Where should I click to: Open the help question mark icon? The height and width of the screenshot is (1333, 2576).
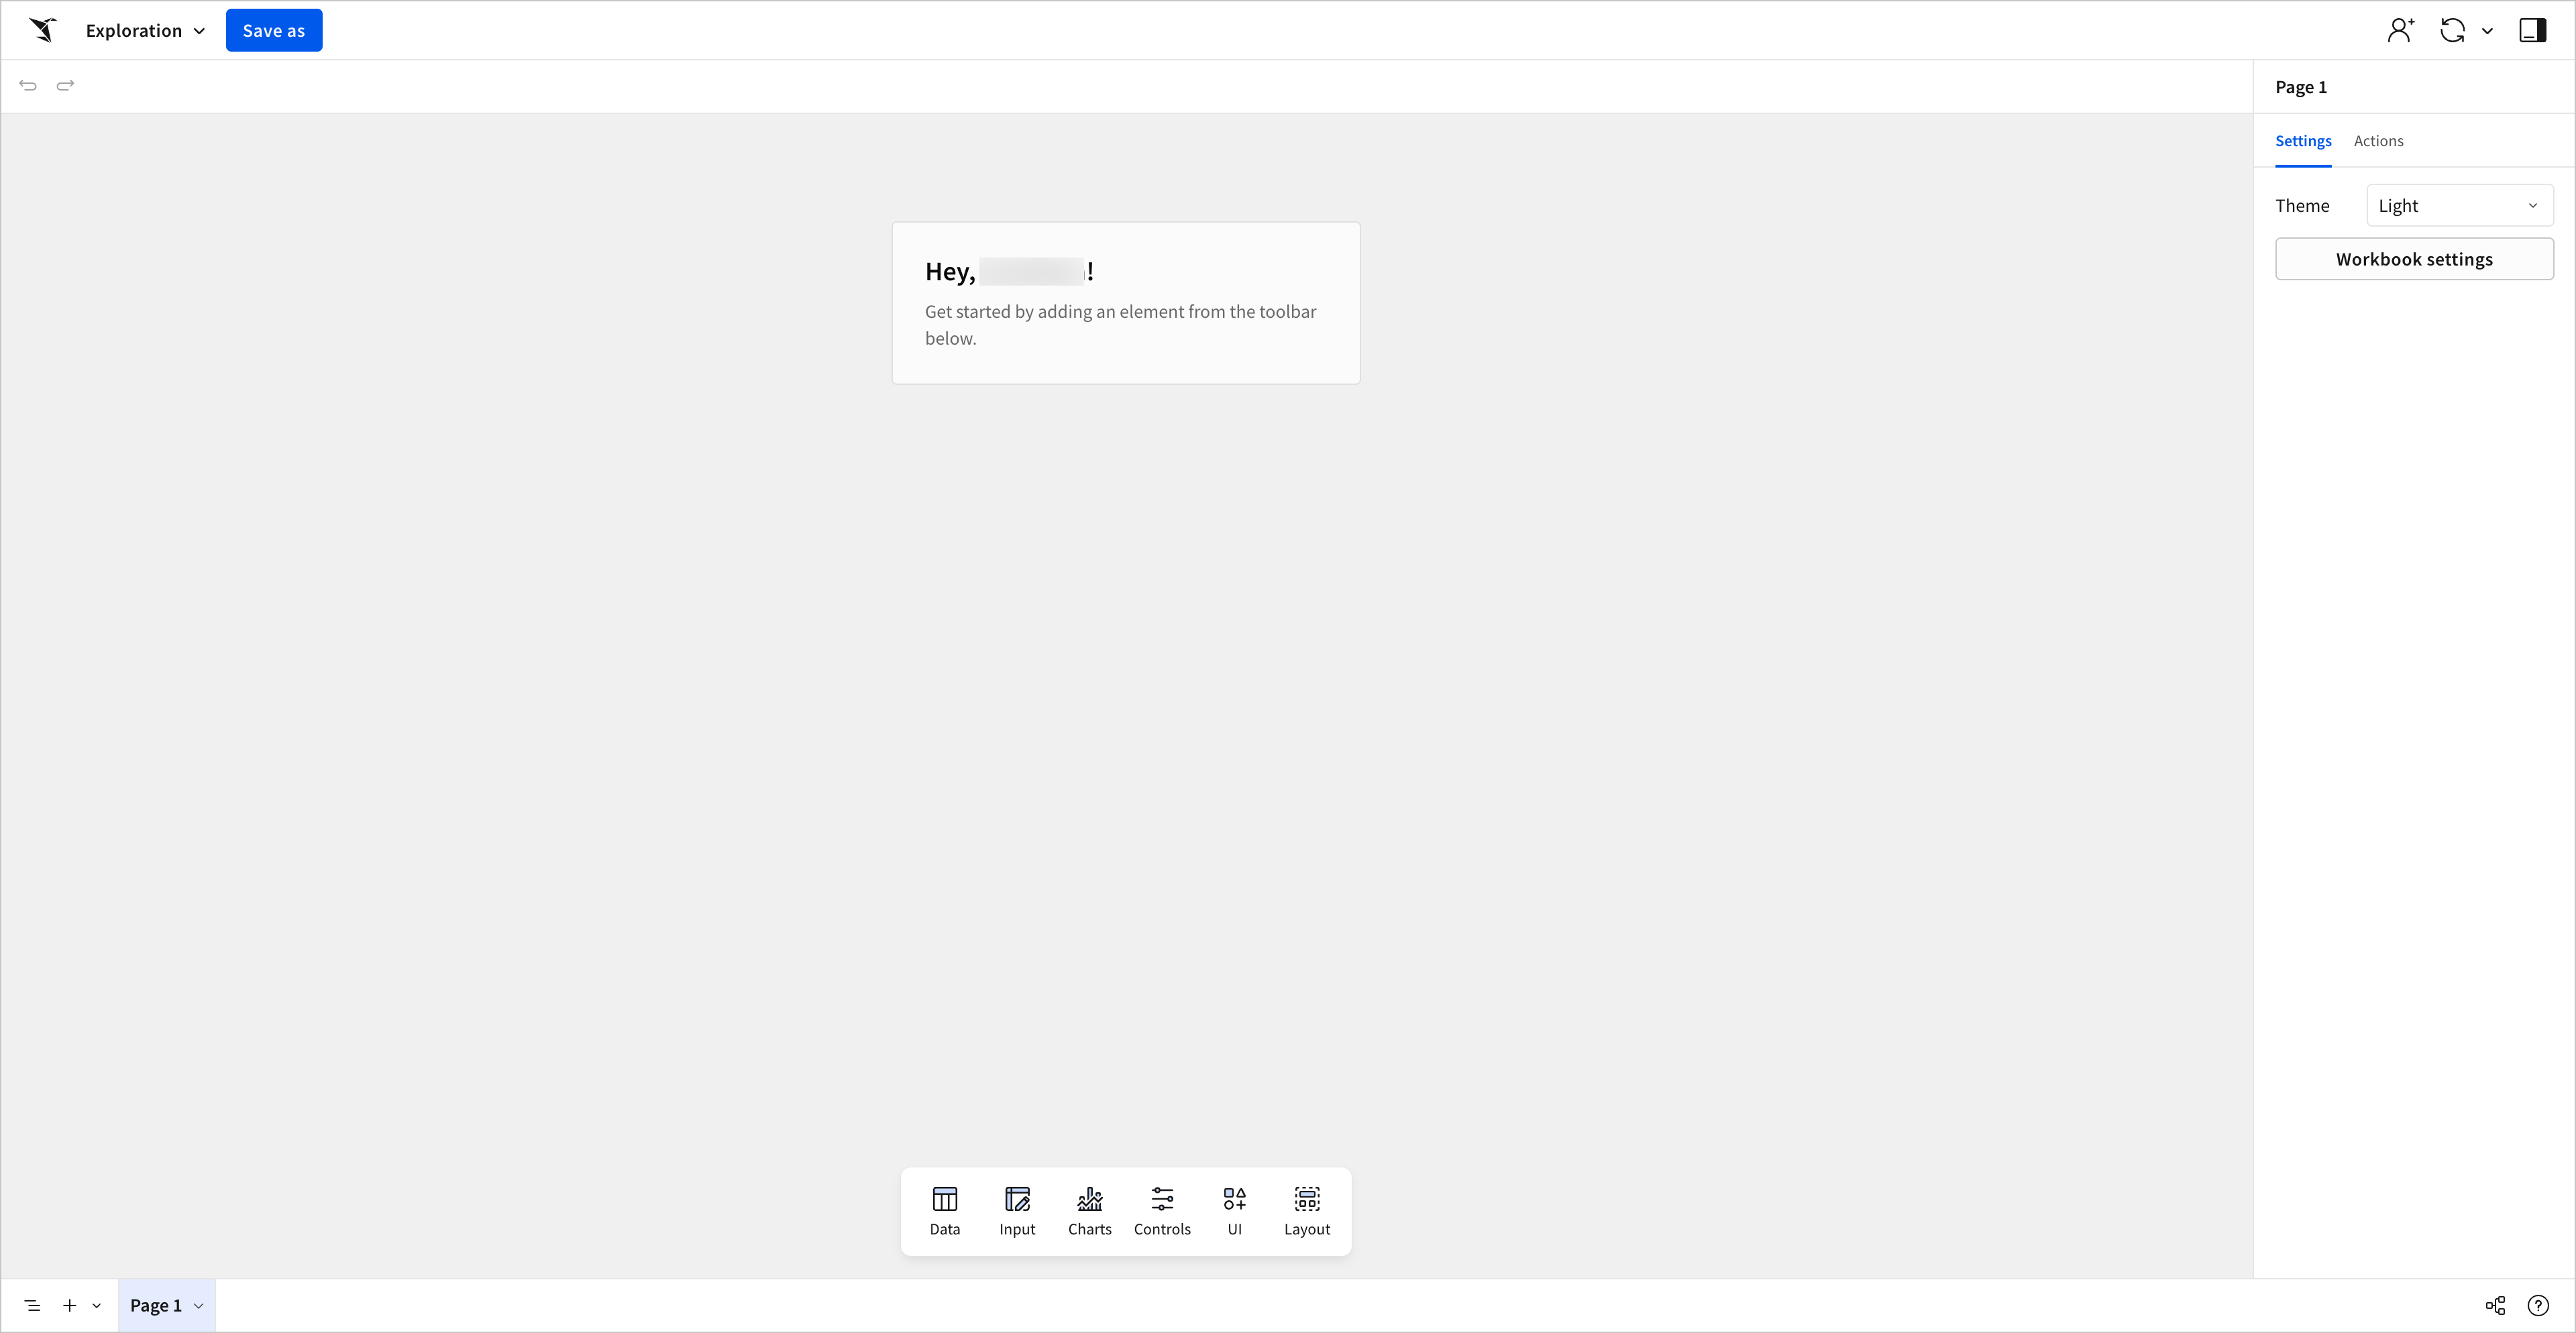(x=2538, y=1305)
